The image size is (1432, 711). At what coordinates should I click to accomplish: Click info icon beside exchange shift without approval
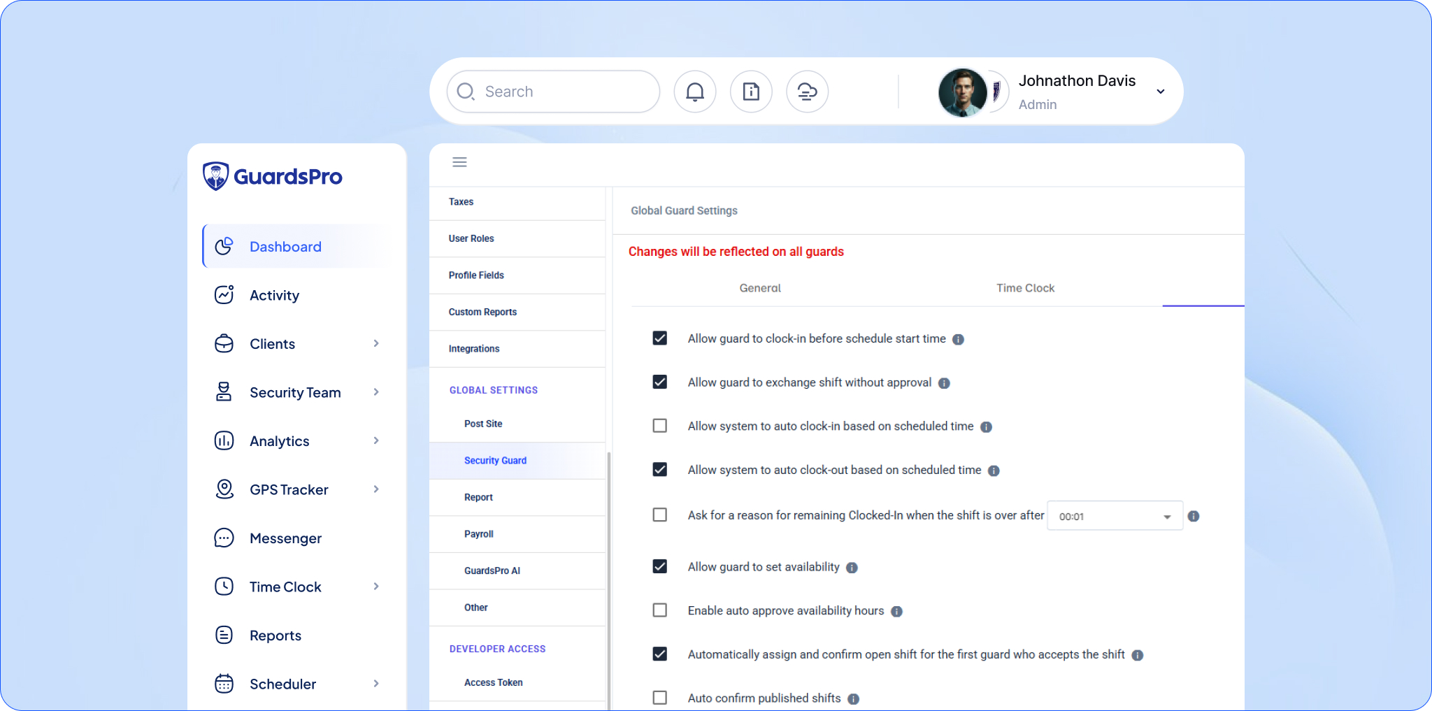point(944,383)
